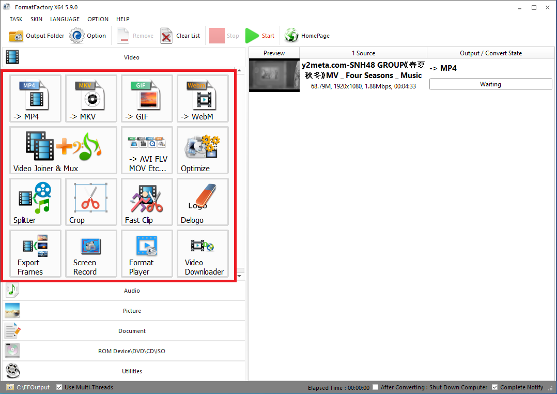Open the -> GIF converter

click(x=147, y=98)
